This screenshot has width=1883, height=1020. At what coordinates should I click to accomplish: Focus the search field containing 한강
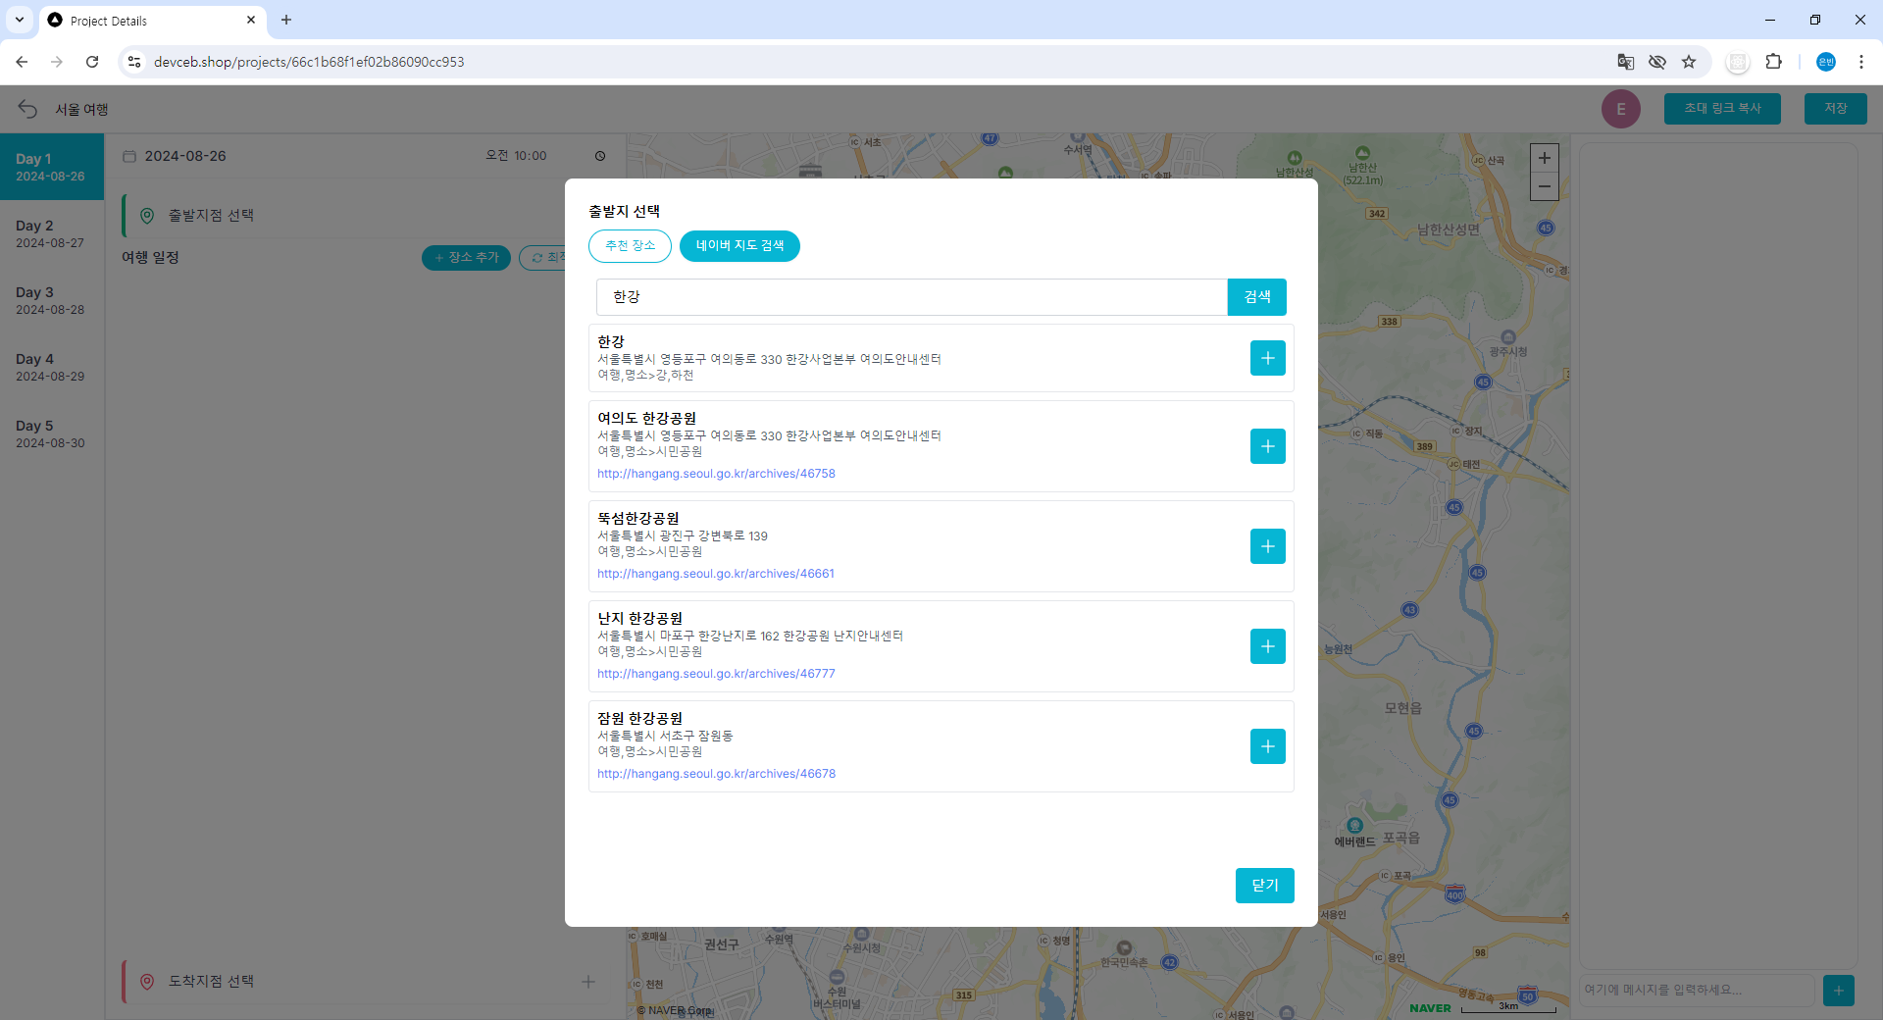coord(911,297)
